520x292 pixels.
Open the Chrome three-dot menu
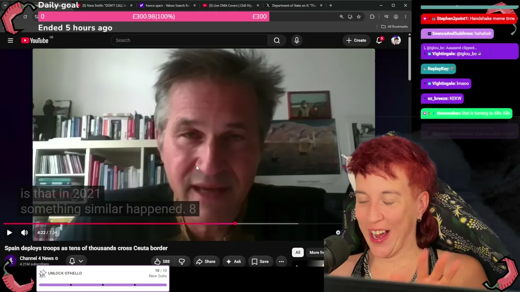pyautogui.click(x=405, y=17)
